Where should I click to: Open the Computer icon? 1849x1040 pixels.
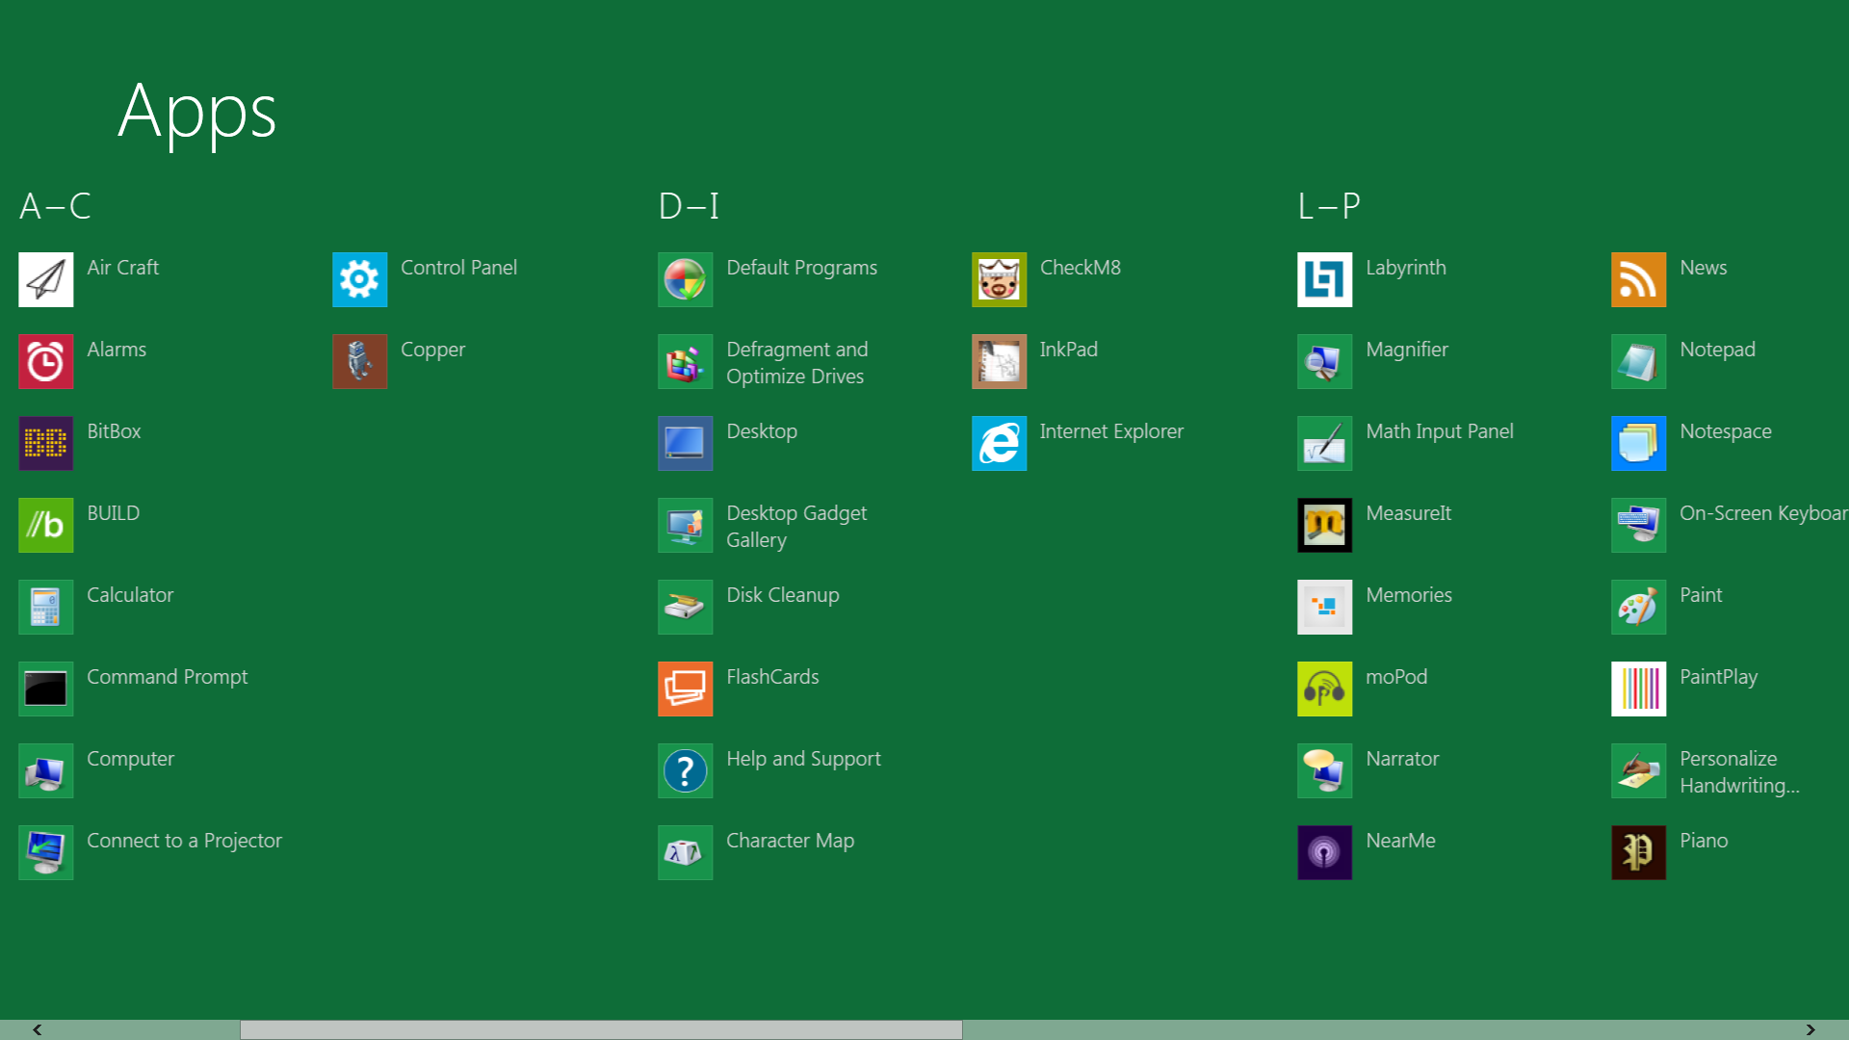[x=46, y=770]
